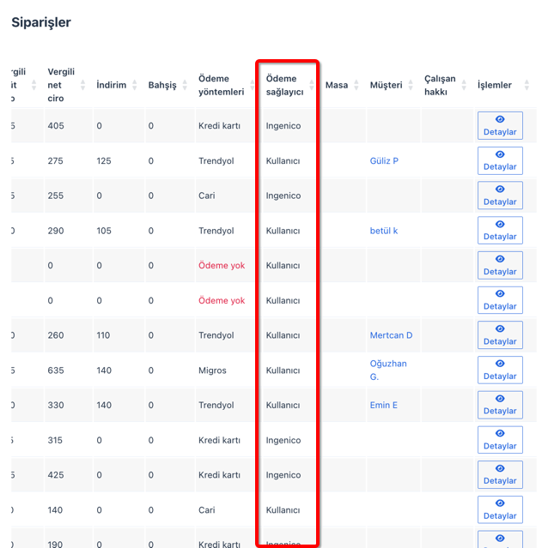Click sort arrows on Ödeme yöntemleri column
This screenshot has width=548, height=548.
coord(251,85)
